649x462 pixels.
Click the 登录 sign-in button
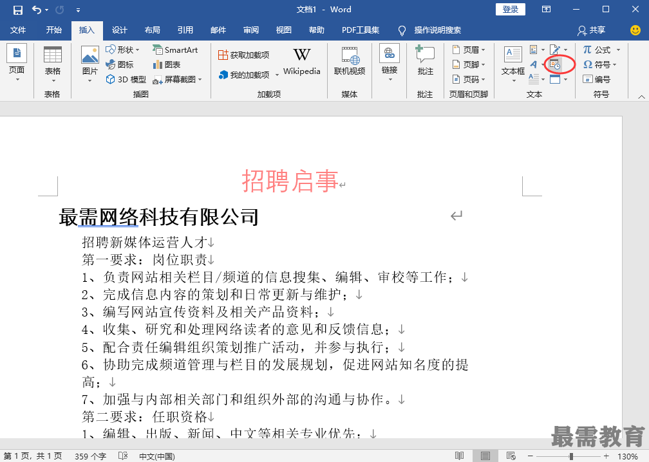point(511,10)
